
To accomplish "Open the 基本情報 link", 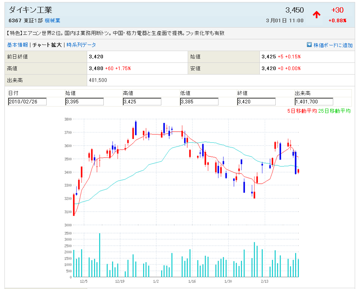I will (17, 45).
